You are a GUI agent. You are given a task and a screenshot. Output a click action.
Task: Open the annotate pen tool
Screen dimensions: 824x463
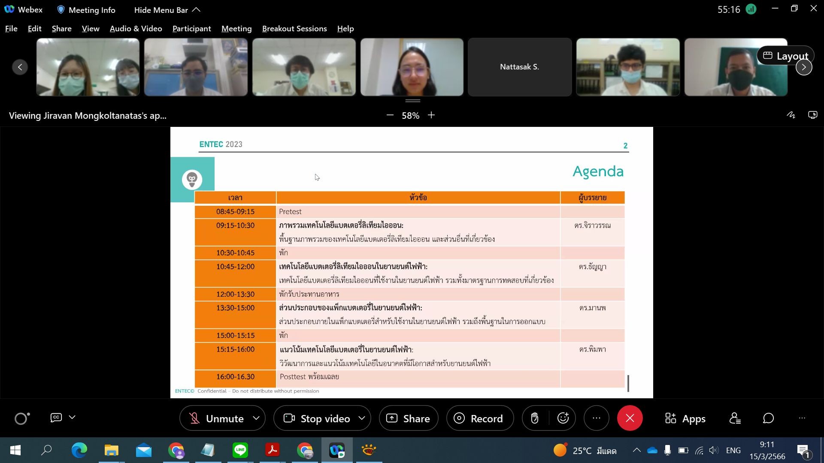[791, 115]
